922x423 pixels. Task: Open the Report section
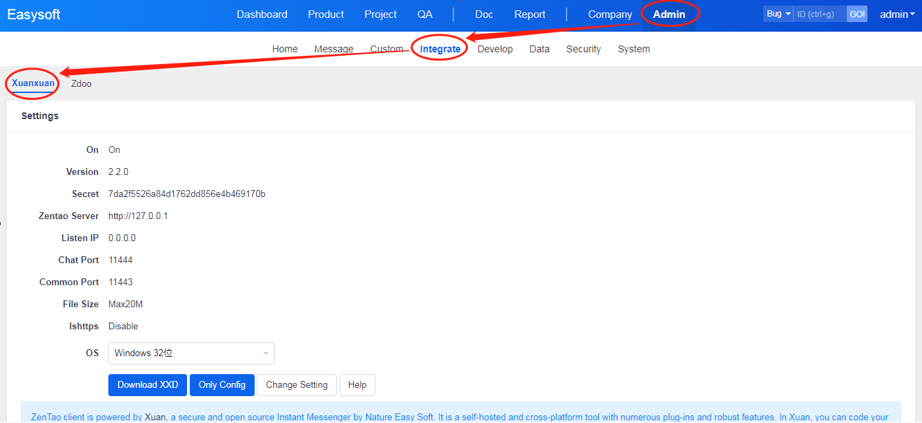(529, 14)
